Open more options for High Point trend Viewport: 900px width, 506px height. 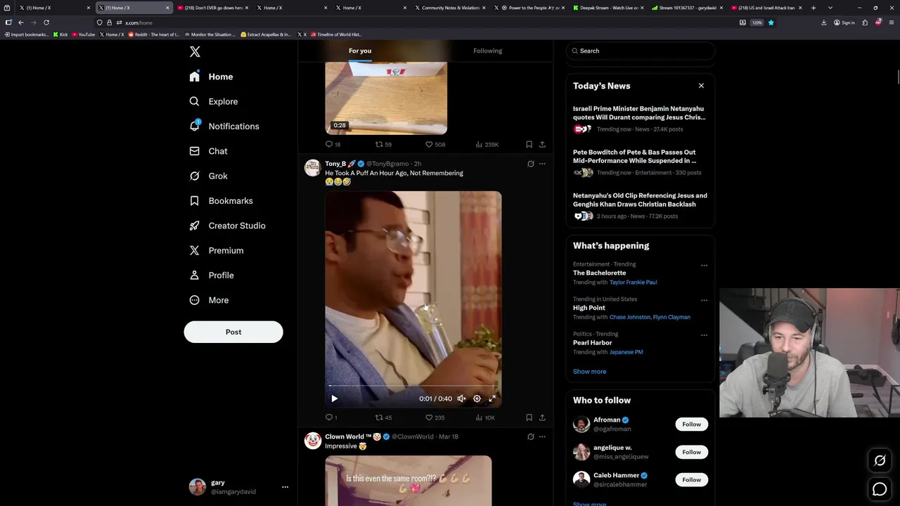tap(704, 301)
